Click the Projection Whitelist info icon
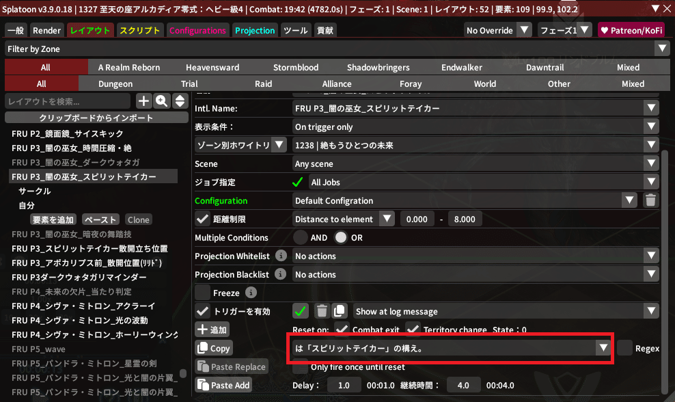 [281, 256]
